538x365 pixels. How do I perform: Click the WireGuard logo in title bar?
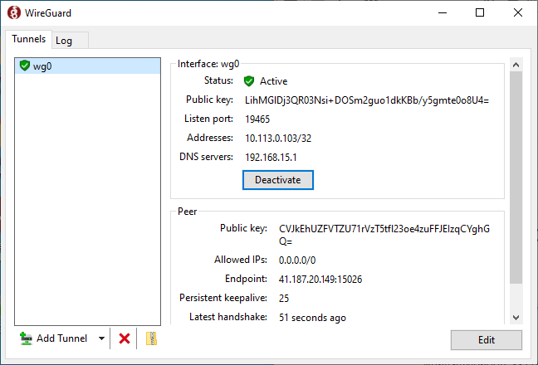[14, 12]
